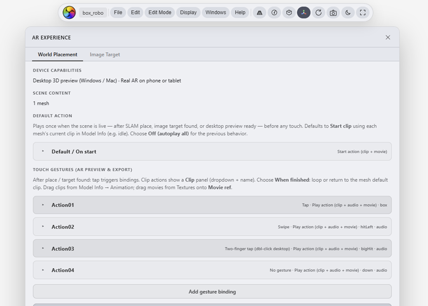428x306 pixels.
Task: Click the "Swipe · Play action" summary text
Action: pyautogui.click(x=333, y=227)
